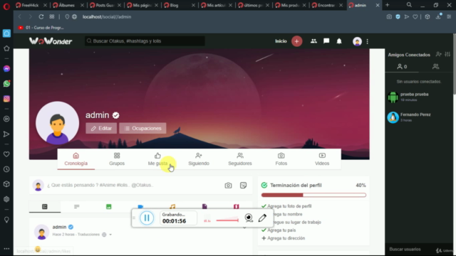Open the post privacy dropdown arrow
This screenshot has height=256, width=456.
(110, 235)
